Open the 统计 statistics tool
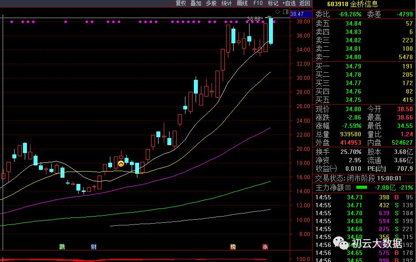Image resolution: width=416 pixels, height=262 pixels. click(227, 4)
